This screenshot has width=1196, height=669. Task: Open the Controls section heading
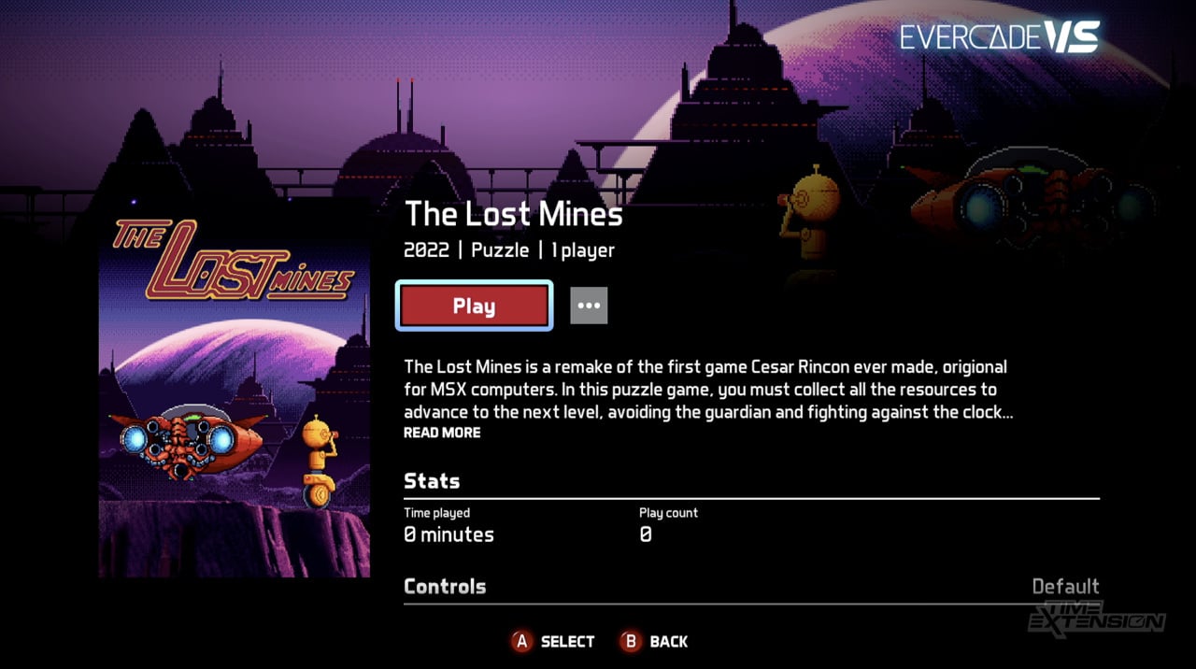(x=445, y=587)
